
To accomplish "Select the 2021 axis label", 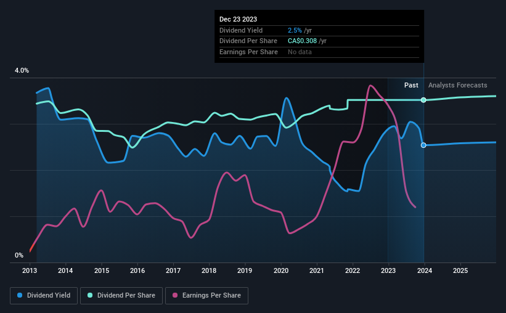I will click(317, 270).
